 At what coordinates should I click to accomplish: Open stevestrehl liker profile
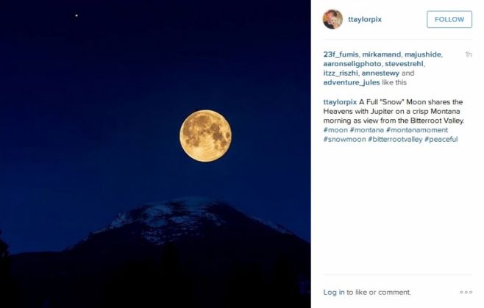[x=404, y=64]
